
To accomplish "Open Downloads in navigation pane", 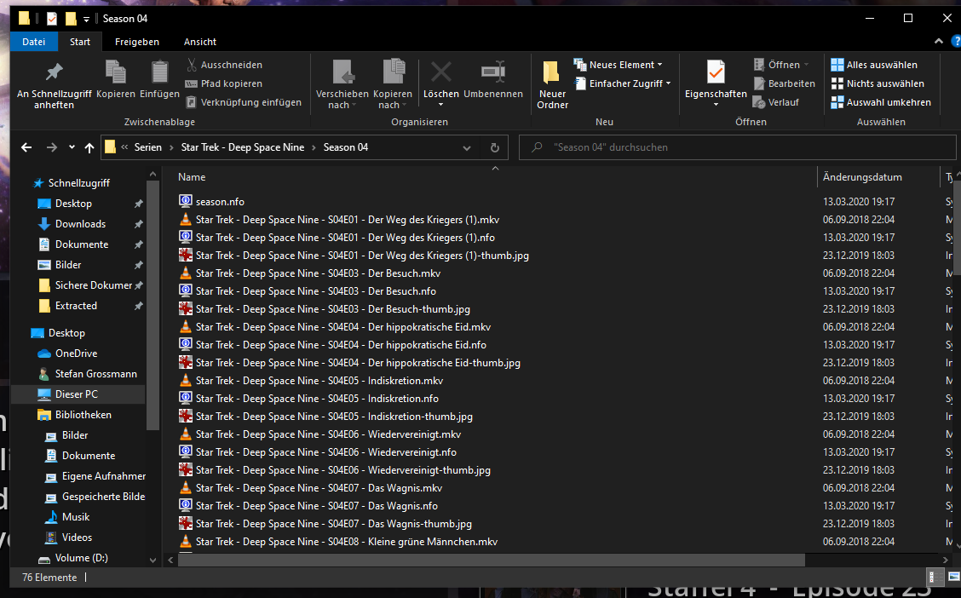I will [x=80, y=224].
